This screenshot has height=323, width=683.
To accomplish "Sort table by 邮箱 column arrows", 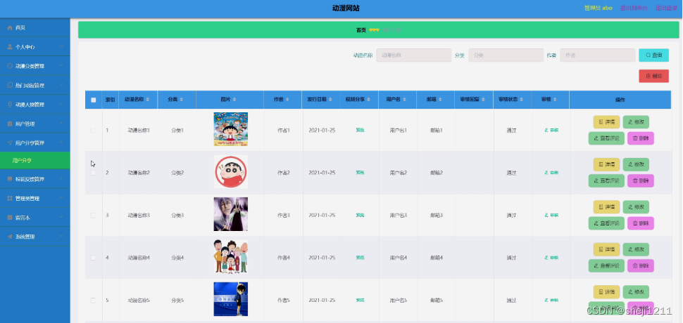I will coord(441,100).
